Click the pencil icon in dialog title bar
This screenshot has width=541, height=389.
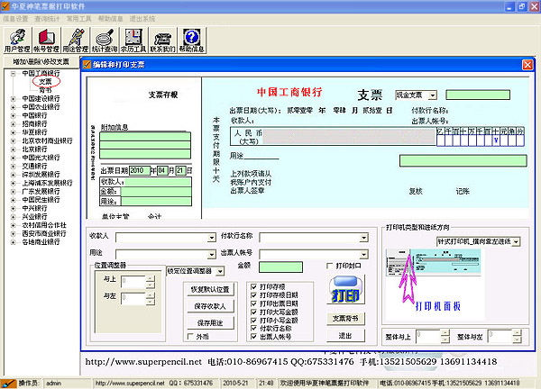coord(87,65)
